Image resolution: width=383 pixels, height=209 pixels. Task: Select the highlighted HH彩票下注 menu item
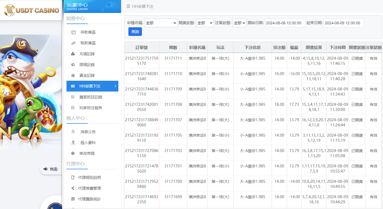pos(92,86)
